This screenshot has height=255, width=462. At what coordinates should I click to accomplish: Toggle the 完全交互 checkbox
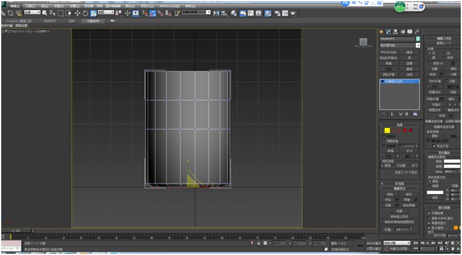point(434,146)
